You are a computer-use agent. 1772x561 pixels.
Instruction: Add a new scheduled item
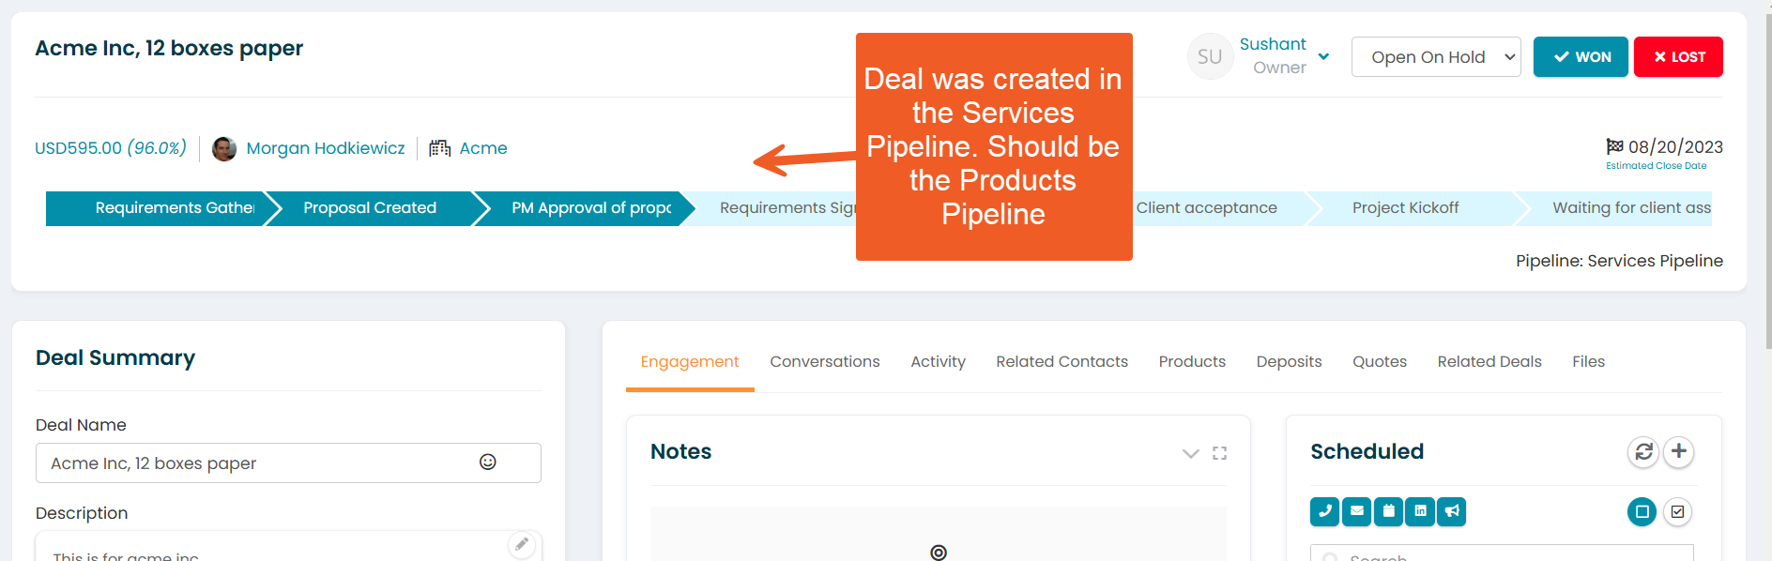(1679, 452)
